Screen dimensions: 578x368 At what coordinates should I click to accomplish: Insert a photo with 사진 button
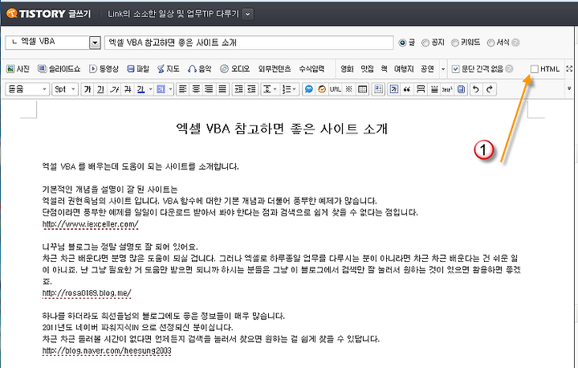[18, 68]
